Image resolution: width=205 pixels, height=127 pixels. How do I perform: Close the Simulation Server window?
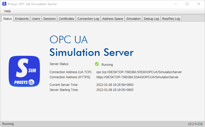coord(199,4)
